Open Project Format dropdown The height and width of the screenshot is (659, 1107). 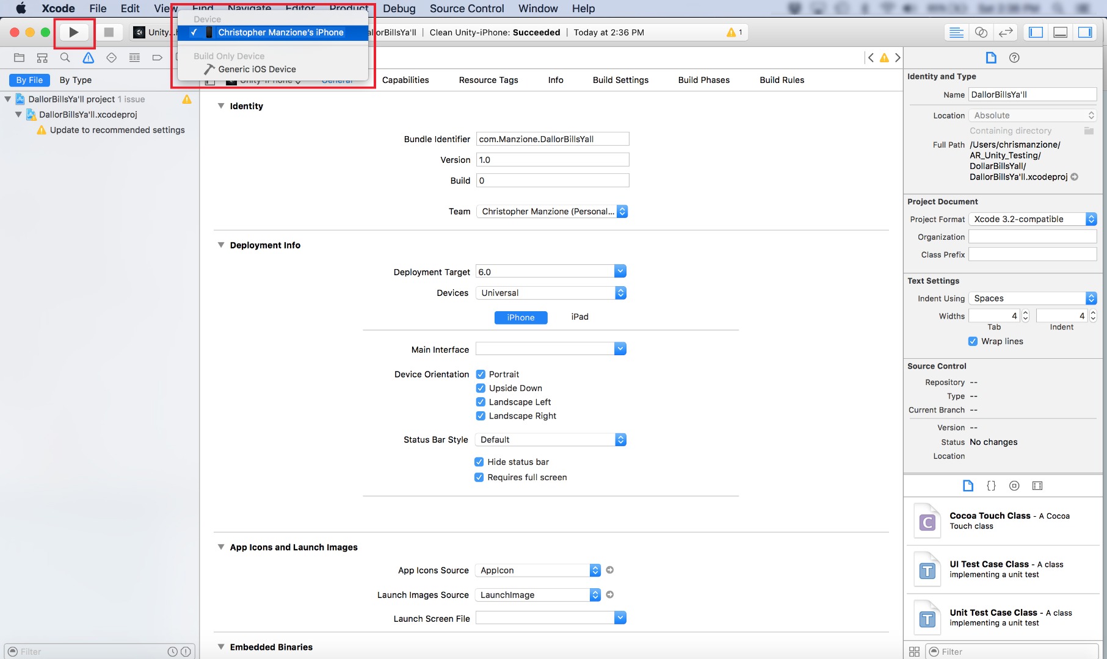pos(1033,219)
